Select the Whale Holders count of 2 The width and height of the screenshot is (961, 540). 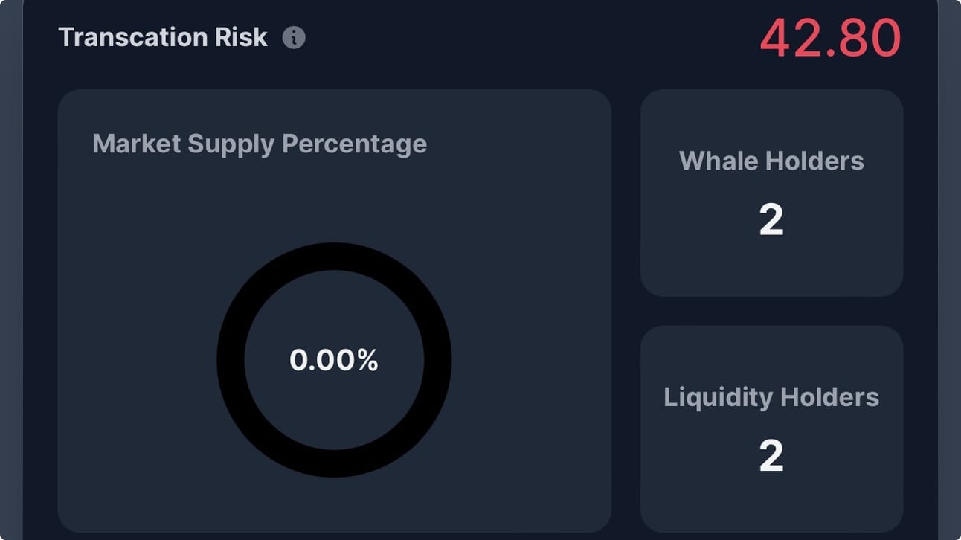pos(771,220)
